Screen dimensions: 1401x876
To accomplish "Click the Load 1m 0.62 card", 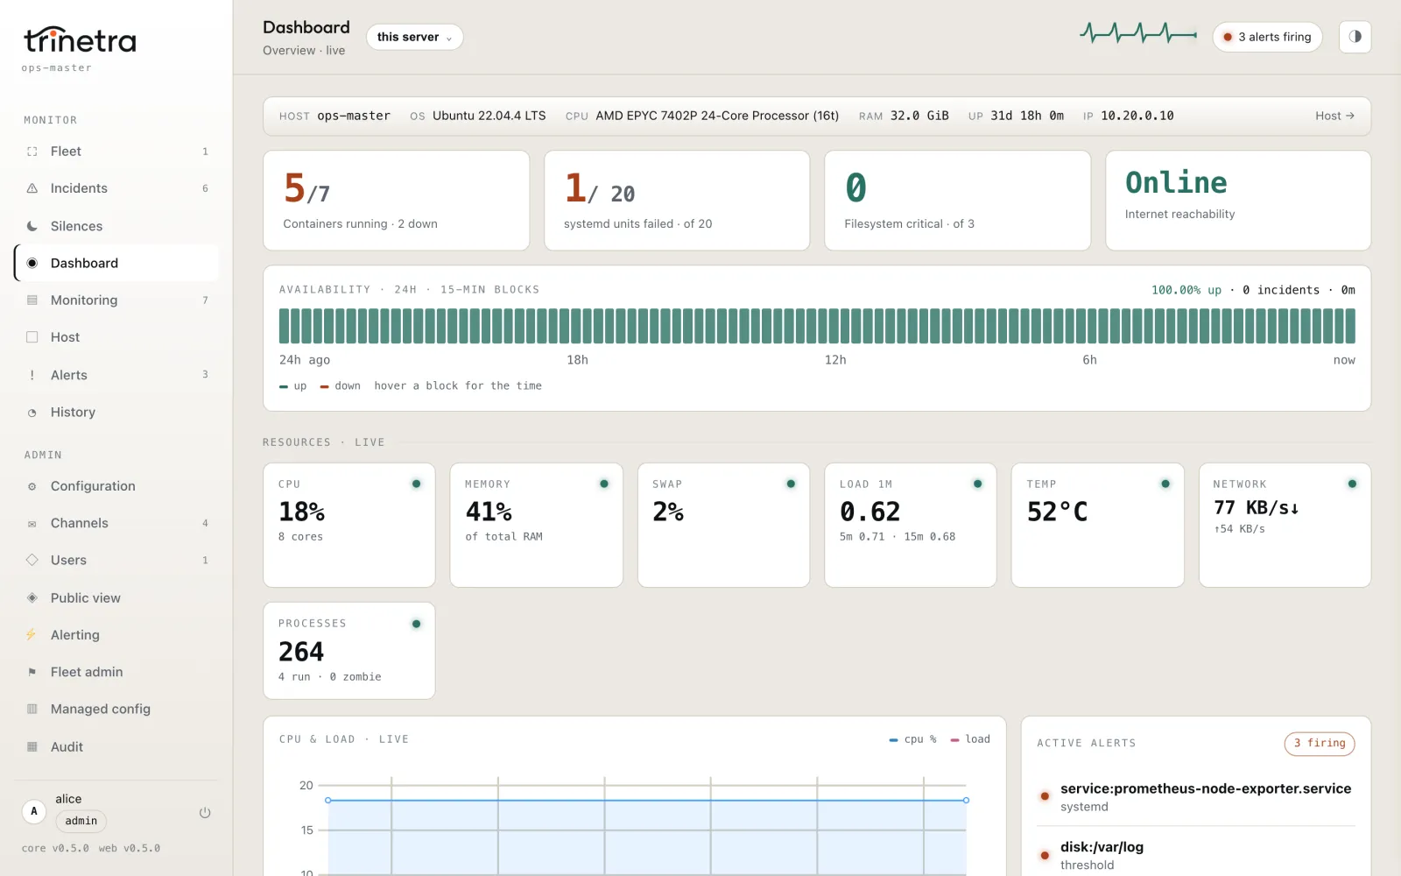I will (x=911, y=525).
